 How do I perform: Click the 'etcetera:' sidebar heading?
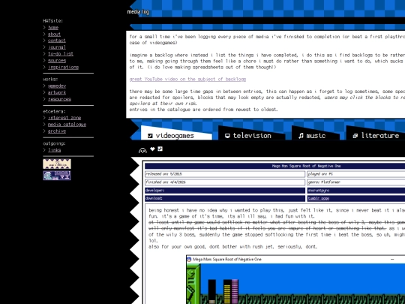[54, 111]
